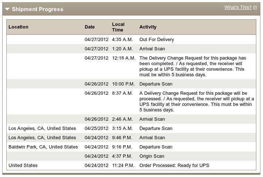
Task: Click the Origin Scan activity entry
Action: tap(152, 156)
